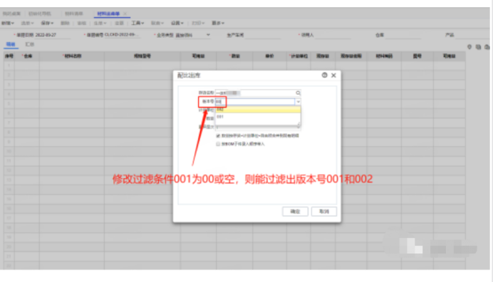This screenshot has width=493, height=282.
Task: Expand the 业务类型 combo box
Action: click(208, 35)
